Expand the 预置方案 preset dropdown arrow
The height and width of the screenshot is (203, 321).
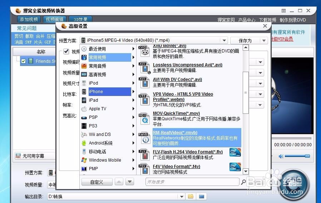click(224, 40)
